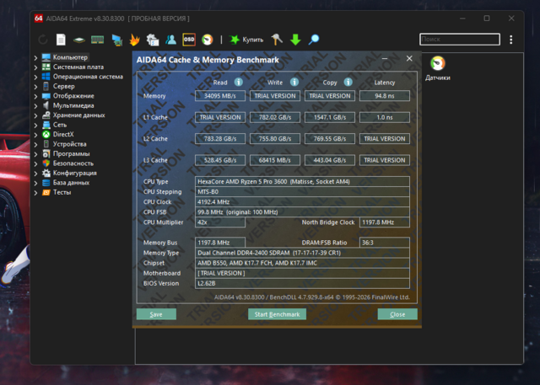Click the Купить buy label
Viewport: 540px width, 385px height.
[253, 40]
